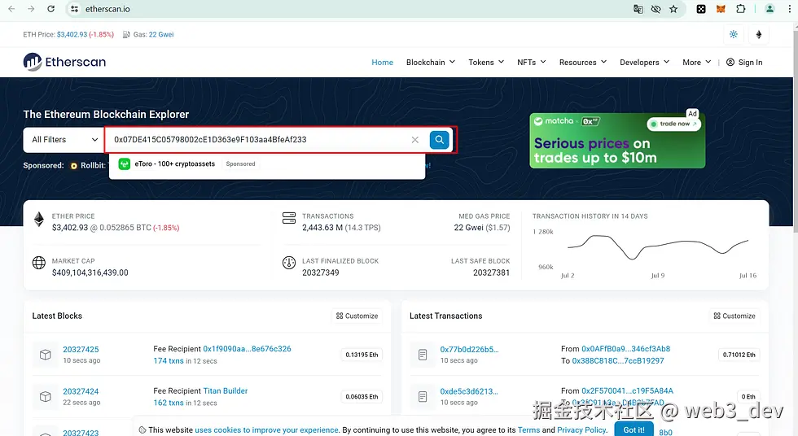This screenshot has height=436, width=798.
Task: Open the browser extensions puzzle icon
Action: pyautogui.click(x=740, y=9)
